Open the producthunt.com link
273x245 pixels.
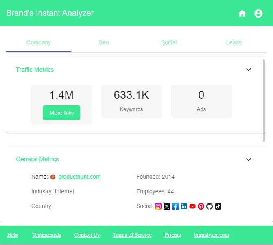(79, 177)
